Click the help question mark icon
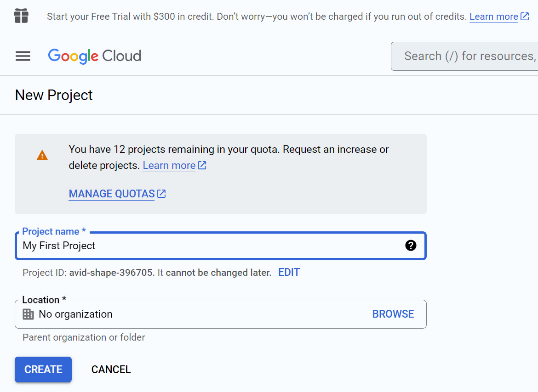The height and width of the screenshot is (392, 538). [411, 246]
